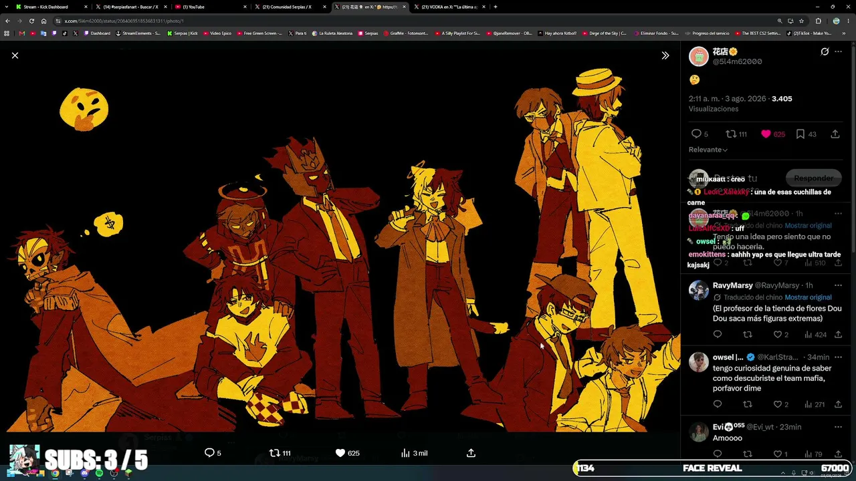
Task: Click Mostrar original on RavyMarsy's reply
Action: coord(808,297)
